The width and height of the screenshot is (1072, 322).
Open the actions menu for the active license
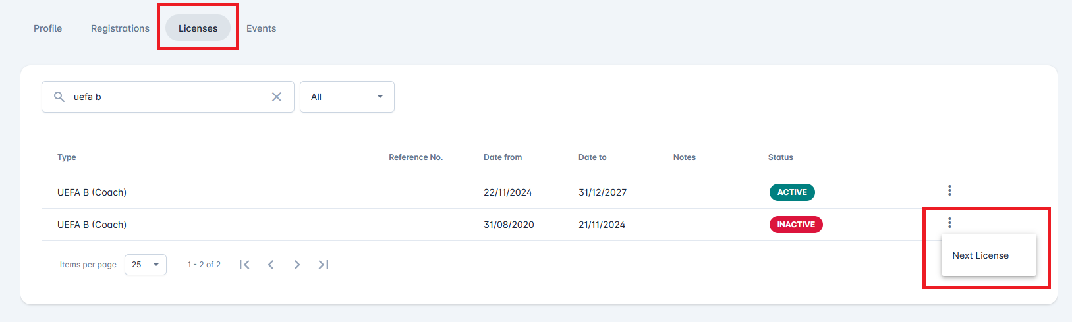[x=949, y=190]
